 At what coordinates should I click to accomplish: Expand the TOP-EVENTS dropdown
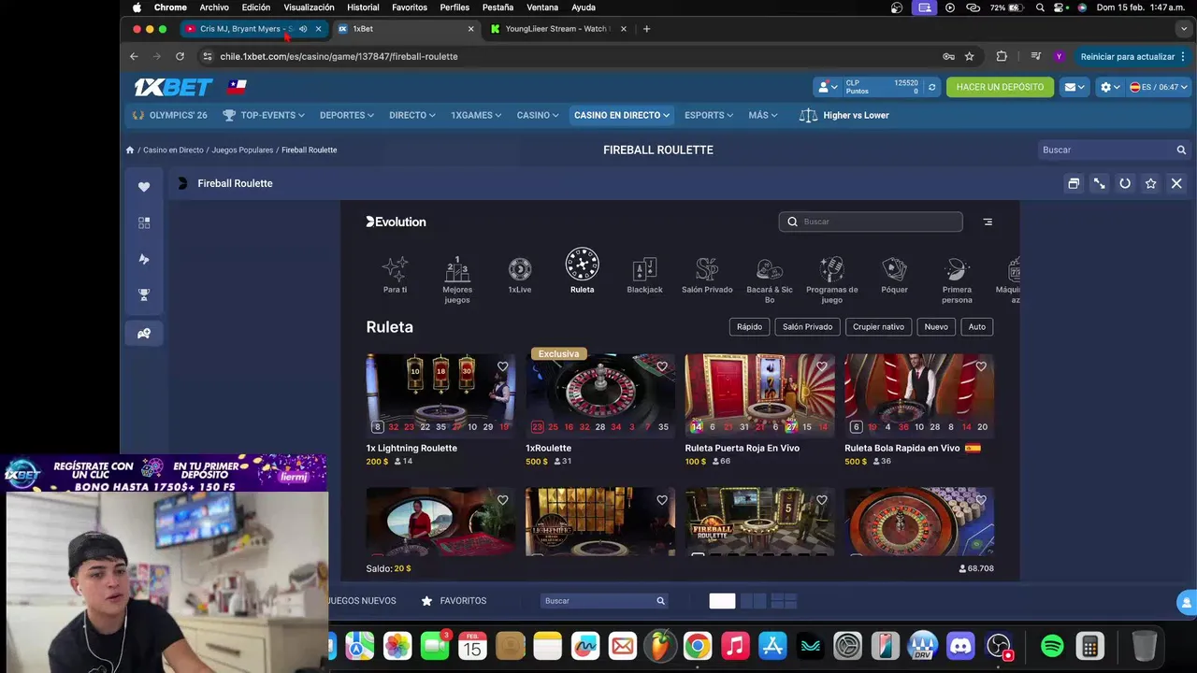pos(264,115)
